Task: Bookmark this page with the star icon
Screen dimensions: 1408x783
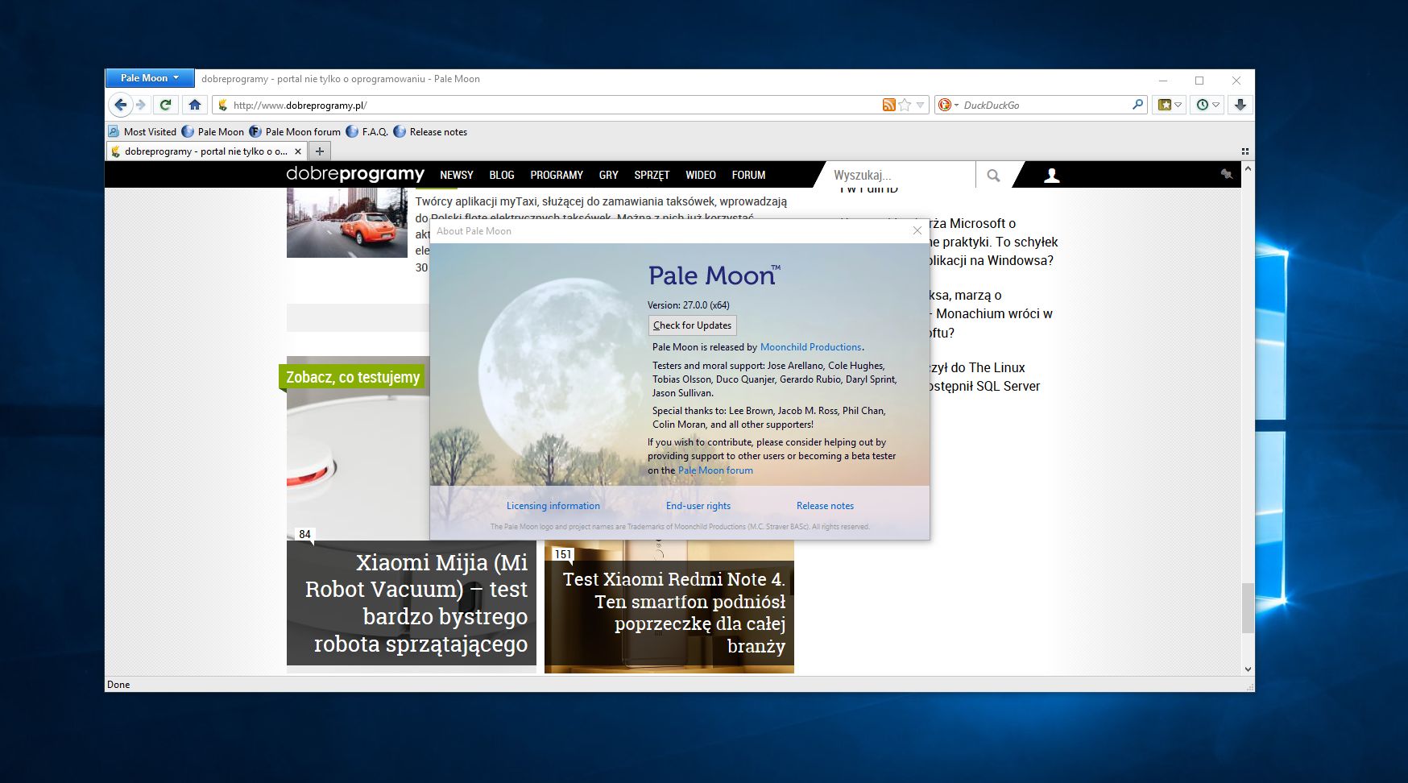Action: coord(905,105)
